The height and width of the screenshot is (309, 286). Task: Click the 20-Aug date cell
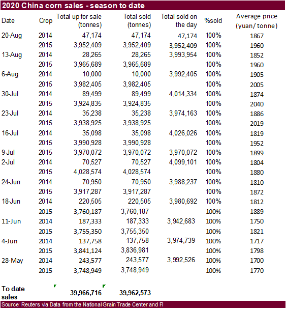point(12,36)
